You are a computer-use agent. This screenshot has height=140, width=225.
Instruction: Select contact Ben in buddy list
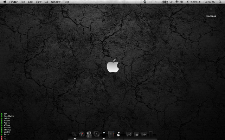pos(5,114)
